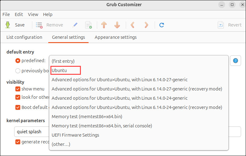Click the green Save arrow icon
This screenshot has height=156, width=246.
pyautogui.click(x=8, y=25)
